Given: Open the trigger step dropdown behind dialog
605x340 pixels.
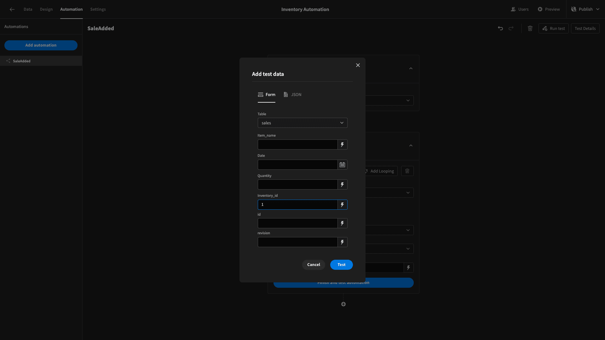Looking at the screenshot, I should (x=389, y=100).
